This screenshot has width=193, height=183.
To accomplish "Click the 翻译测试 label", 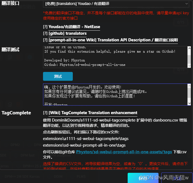I will (x=10, y=50).
